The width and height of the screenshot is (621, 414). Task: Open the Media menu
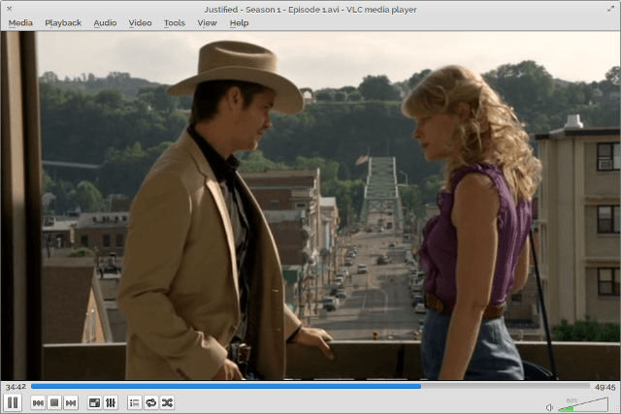point(20,23)
